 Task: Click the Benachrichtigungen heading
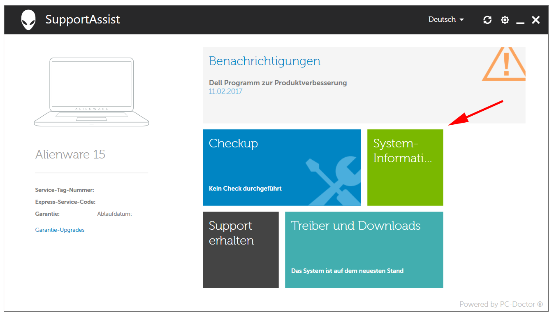pos(264,61)
